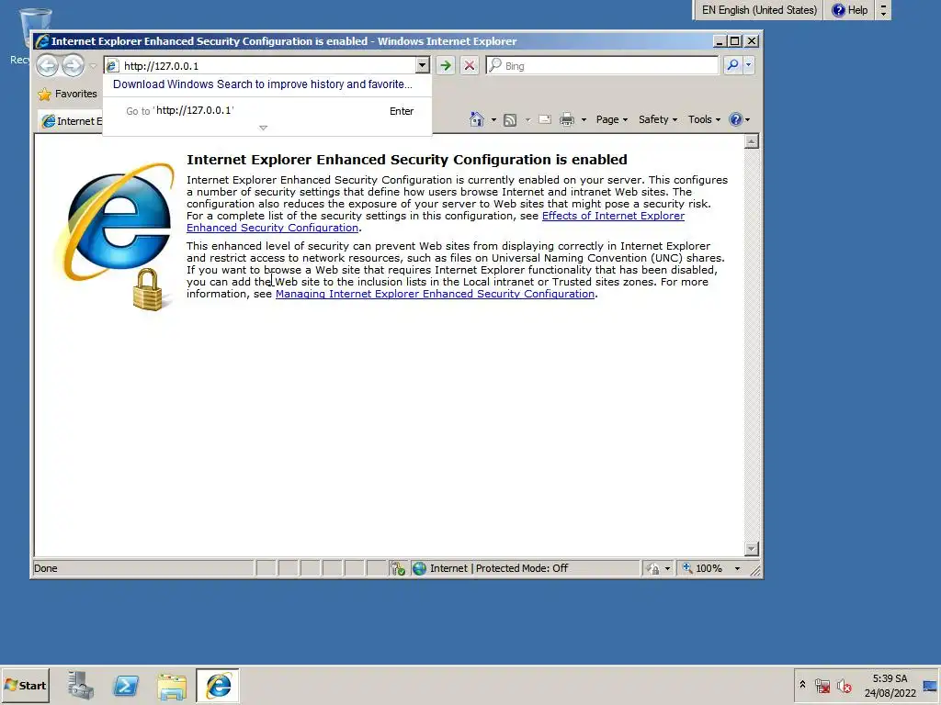
Task: Click the Show desktop tray icon
Action: point(930,686)
